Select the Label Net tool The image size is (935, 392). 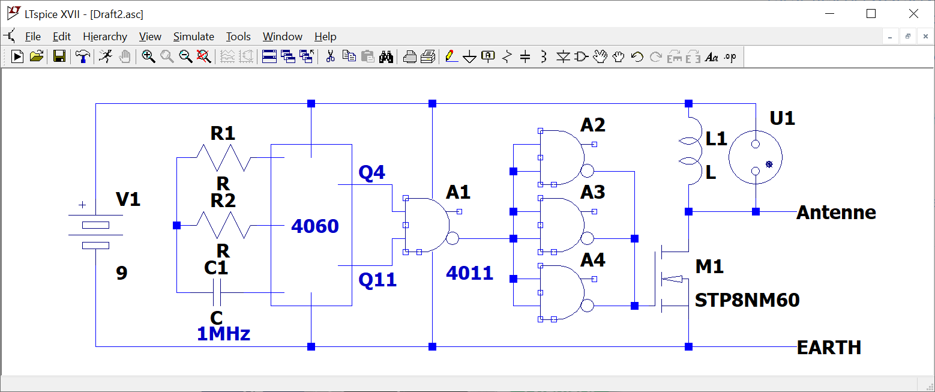(x=489, y=56)
